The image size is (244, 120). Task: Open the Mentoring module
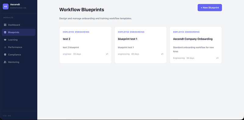(19, 62)
